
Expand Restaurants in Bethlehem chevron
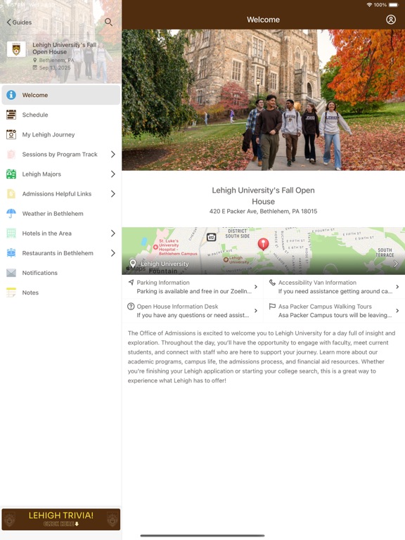point(113,253)
